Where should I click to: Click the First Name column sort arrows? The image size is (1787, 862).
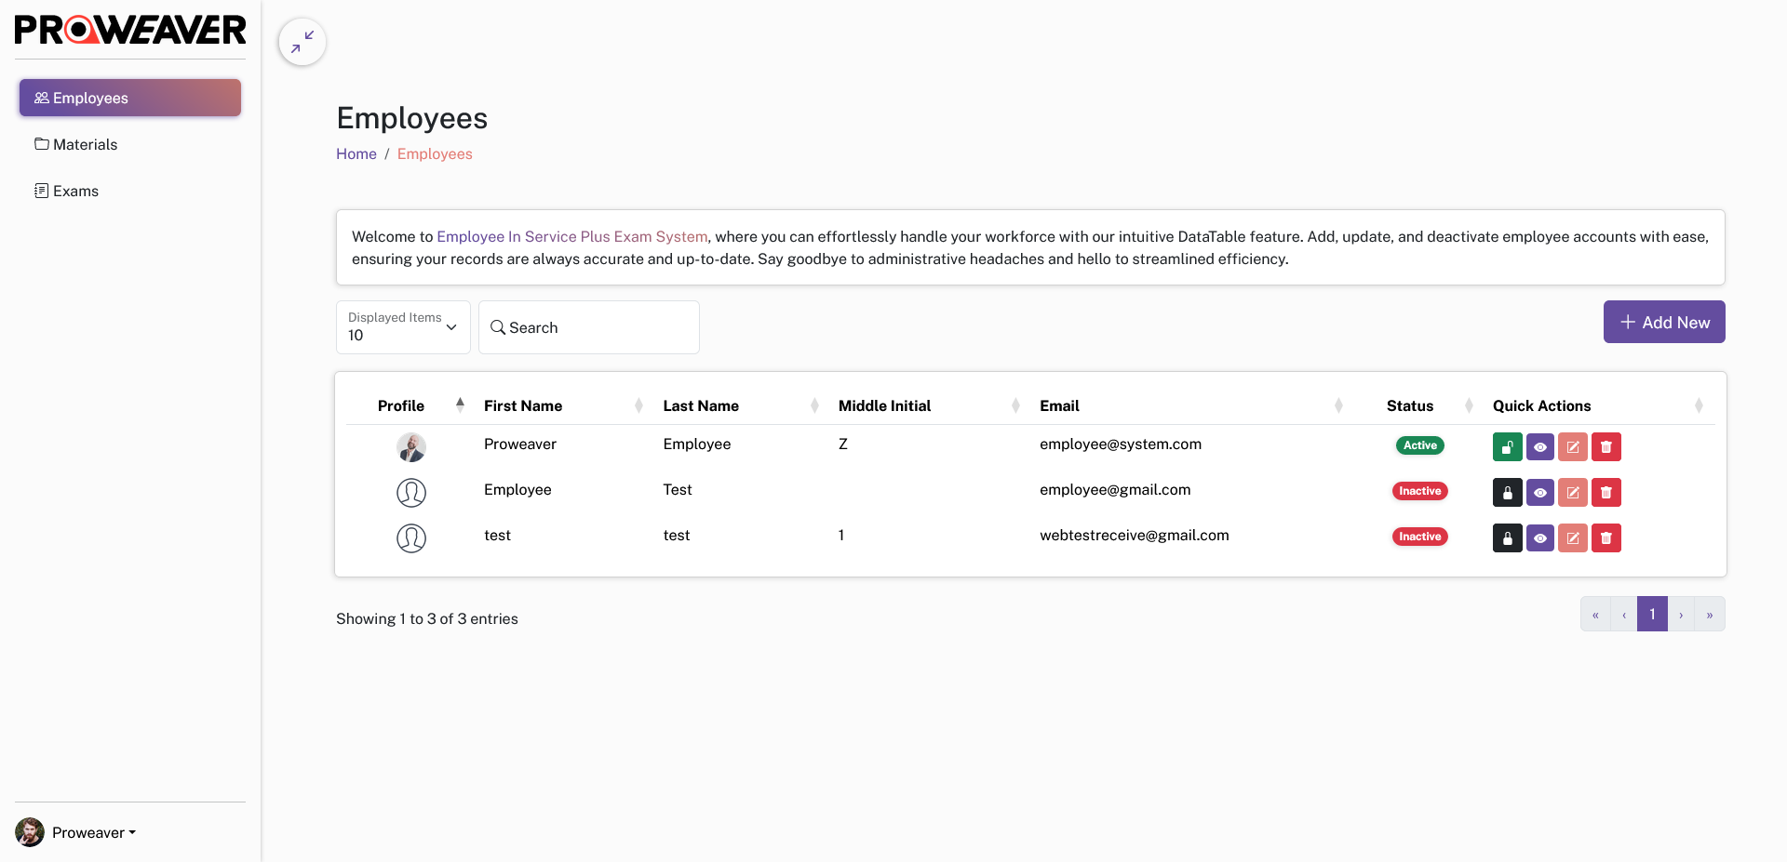click(638, 405)
